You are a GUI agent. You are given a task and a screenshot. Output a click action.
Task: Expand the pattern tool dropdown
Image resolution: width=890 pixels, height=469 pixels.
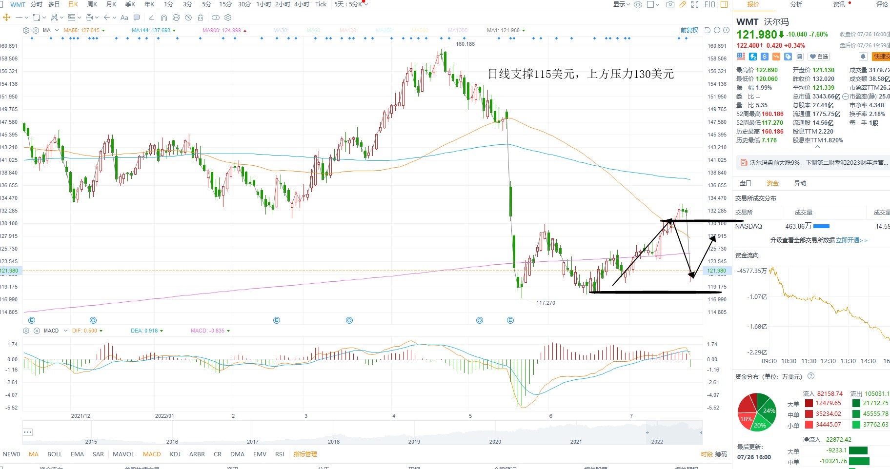pos(61,18)
